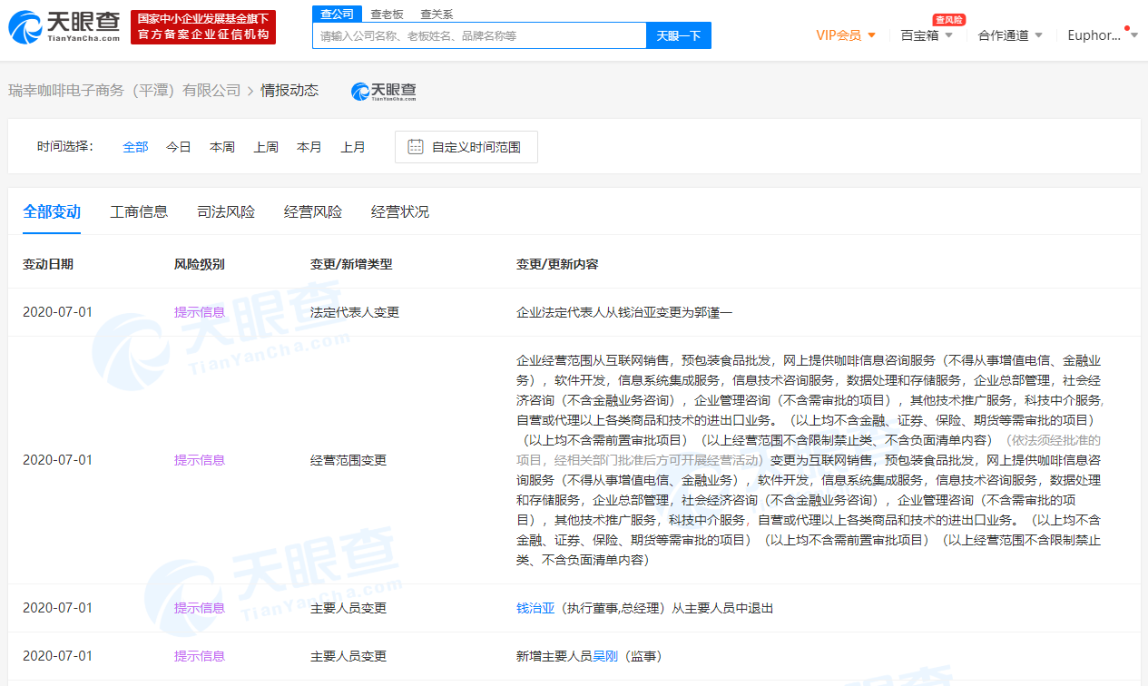Click the red 查风险 badge
The image size is (1148, 686).
(949, 19)
